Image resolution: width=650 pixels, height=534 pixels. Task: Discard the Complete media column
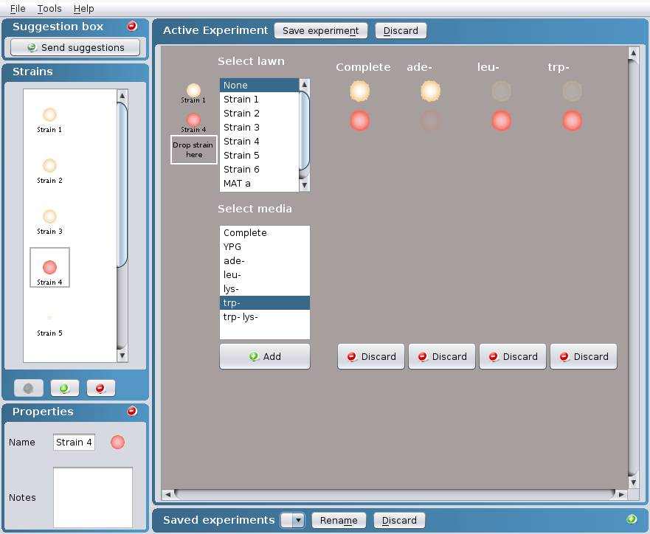pos(371,356)
